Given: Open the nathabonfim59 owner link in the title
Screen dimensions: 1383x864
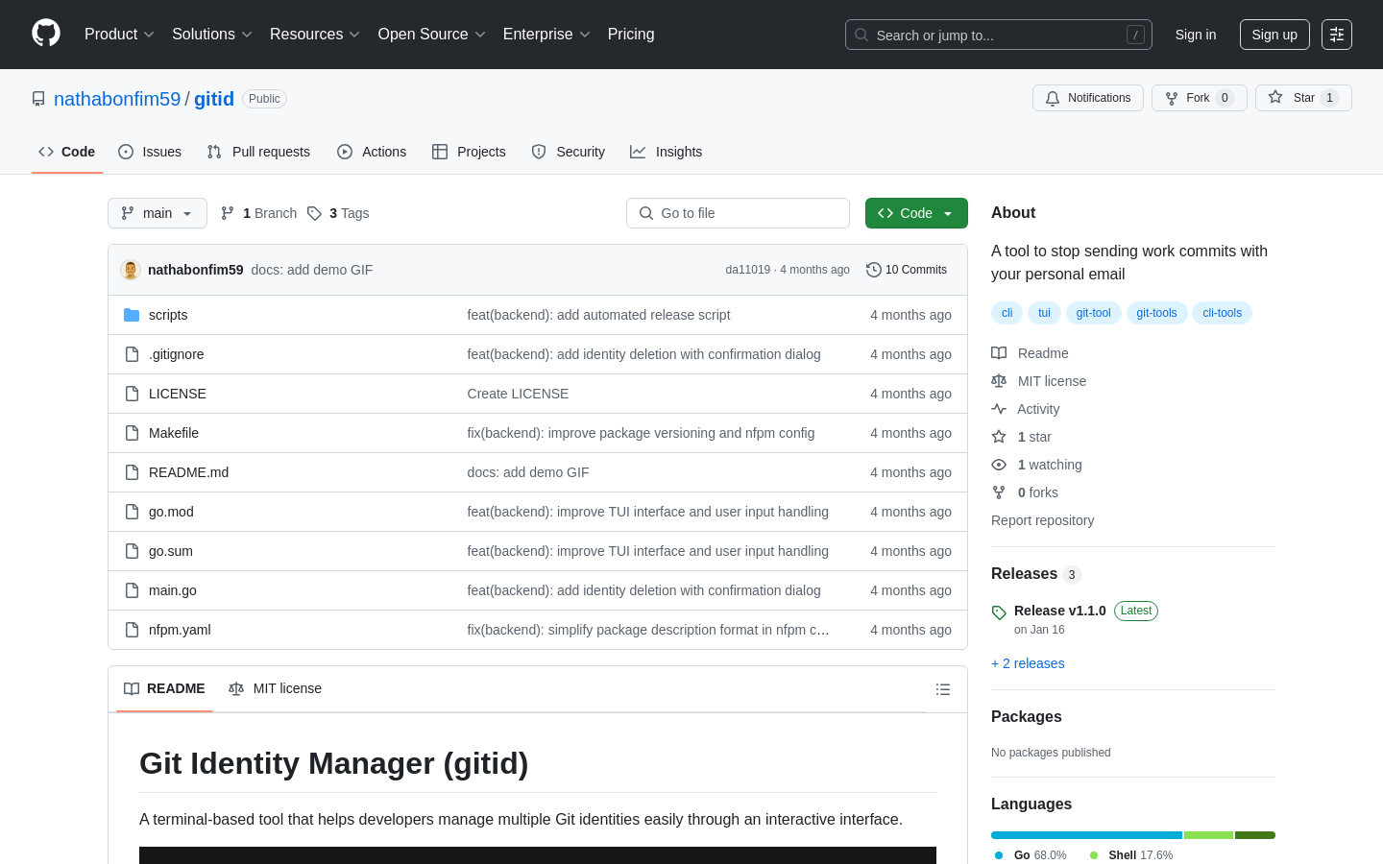Looking at the screenshot, I should point(117,99).
